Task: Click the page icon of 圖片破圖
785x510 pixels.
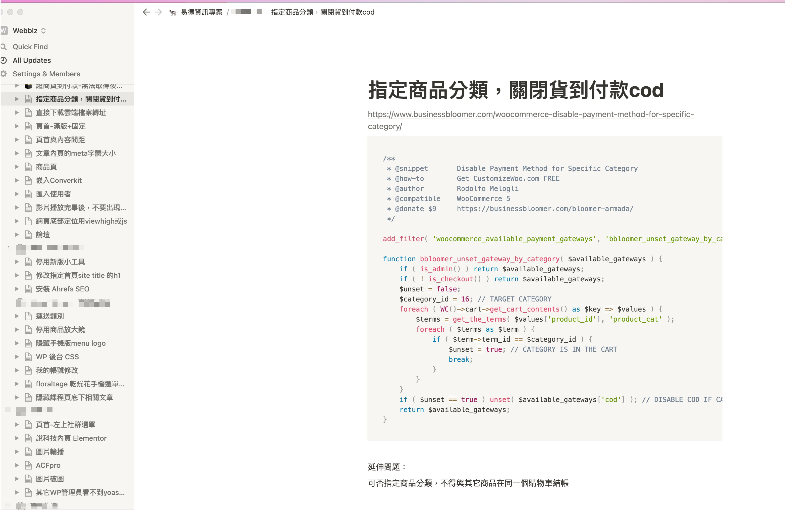Action: 28,479
